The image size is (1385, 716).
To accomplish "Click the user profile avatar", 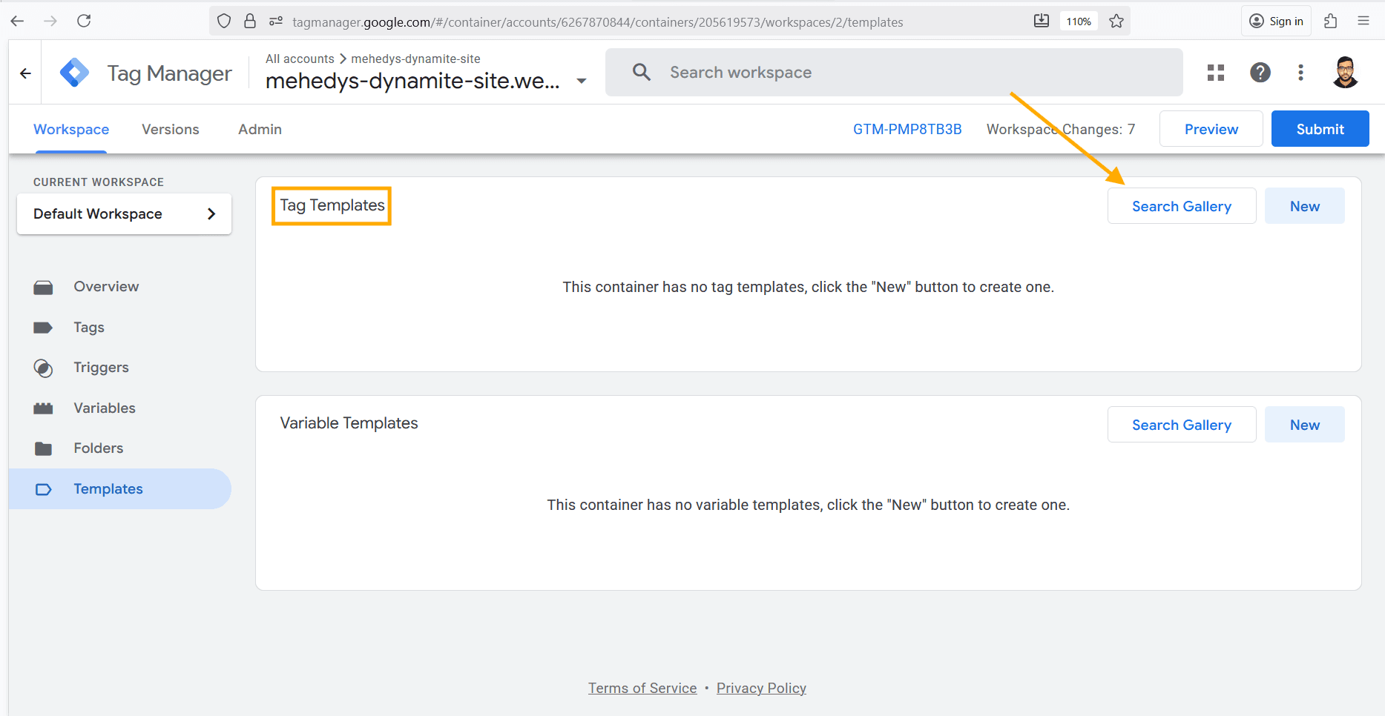I will [1346, 73].
